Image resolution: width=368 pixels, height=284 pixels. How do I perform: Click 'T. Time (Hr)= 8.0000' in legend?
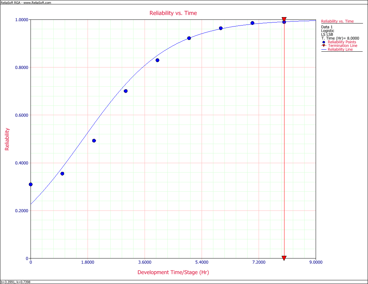coord(340,38)
